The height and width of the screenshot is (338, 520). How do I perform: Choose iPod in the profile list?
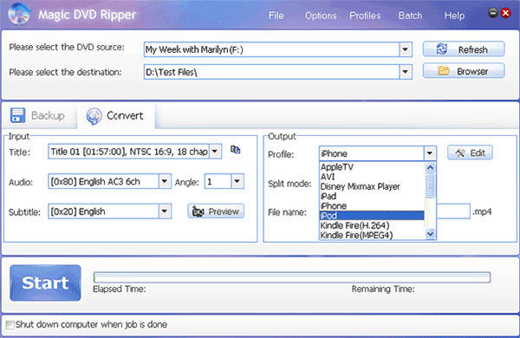pos(372,216)
